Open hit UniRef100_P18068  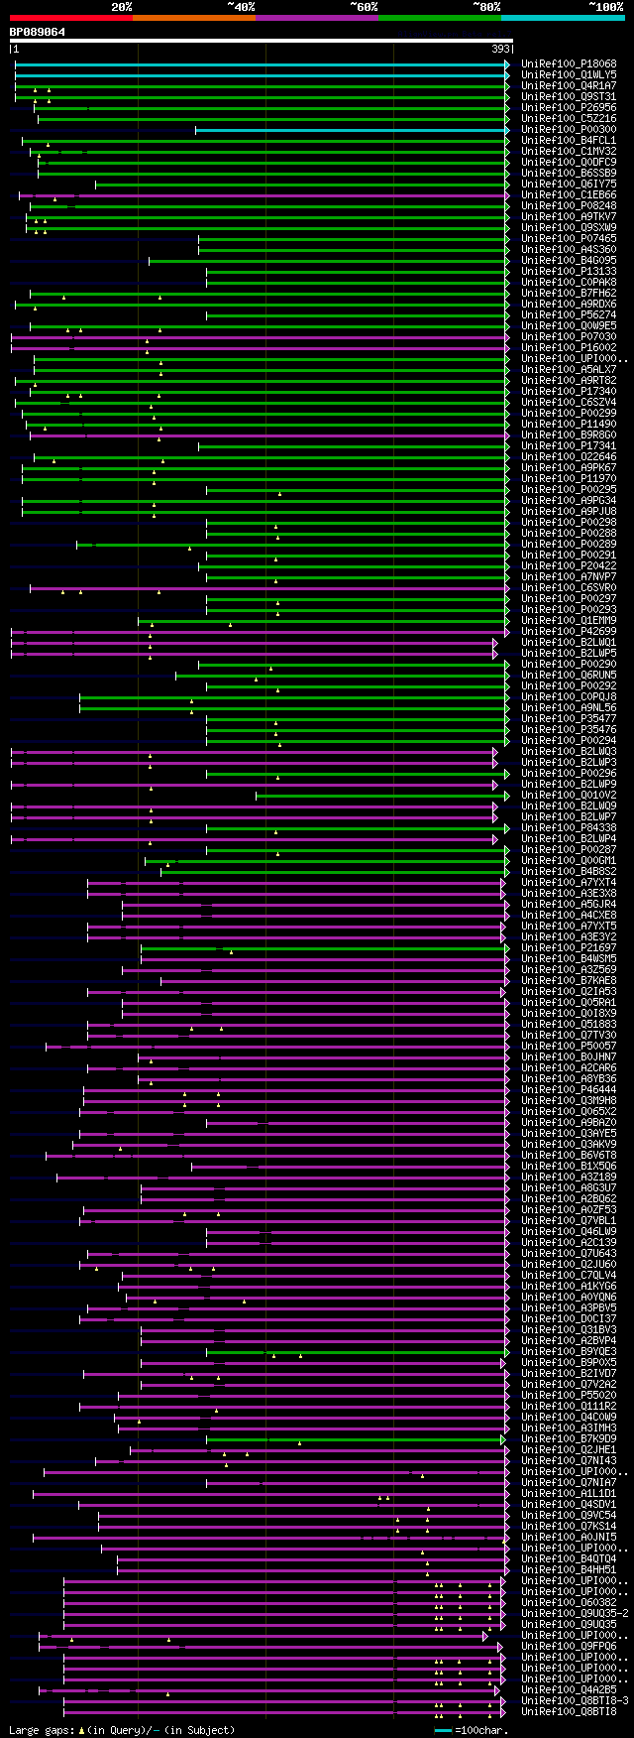click(x=569, y=63)
